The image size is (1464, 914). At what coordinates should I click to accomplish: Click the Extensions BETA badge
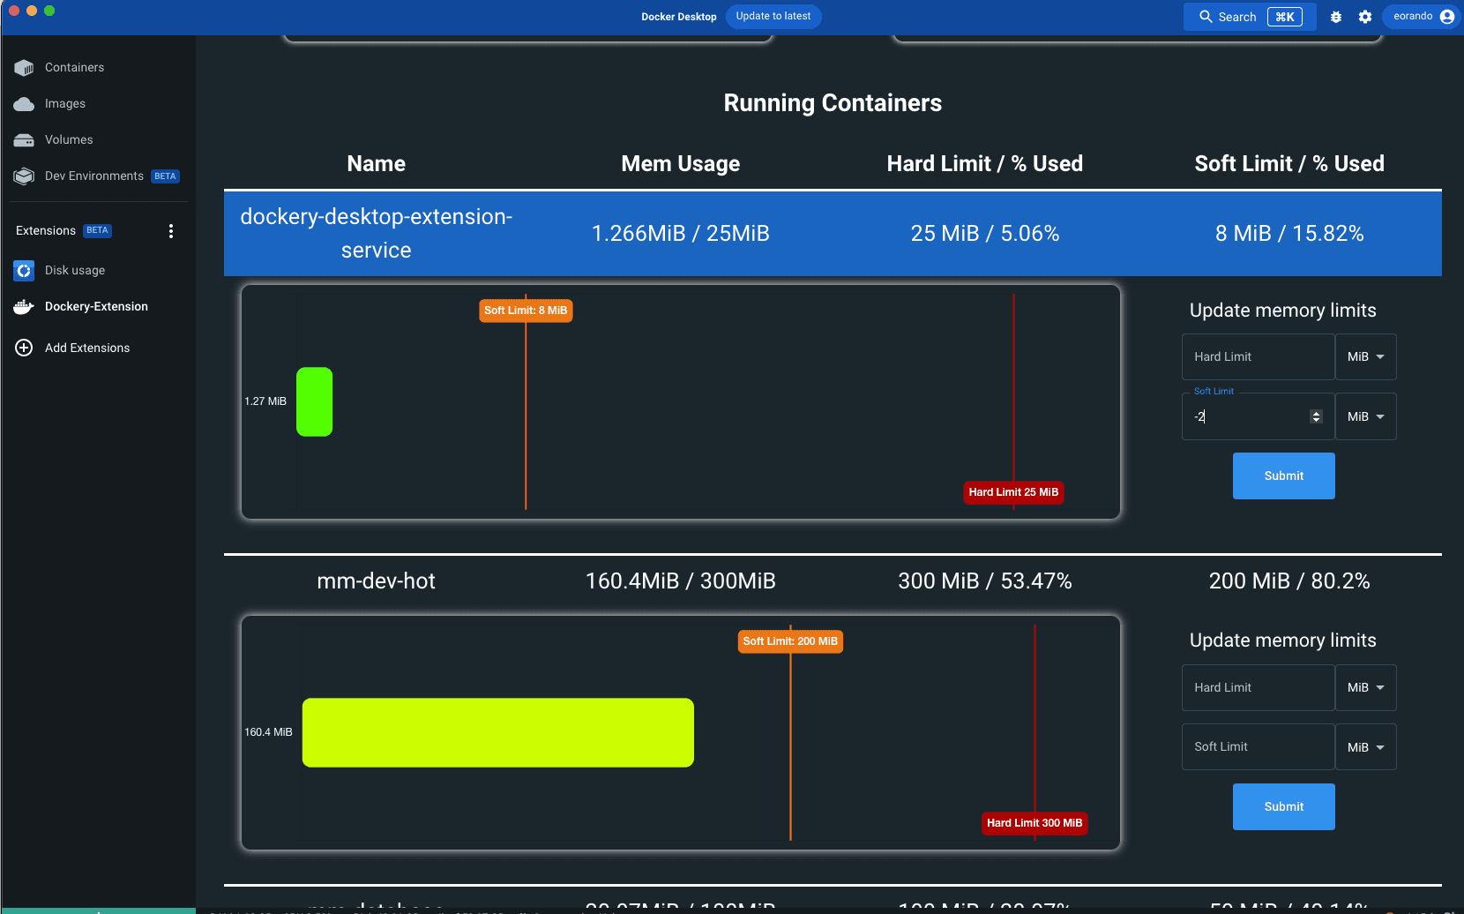click(x=97, y=231)
